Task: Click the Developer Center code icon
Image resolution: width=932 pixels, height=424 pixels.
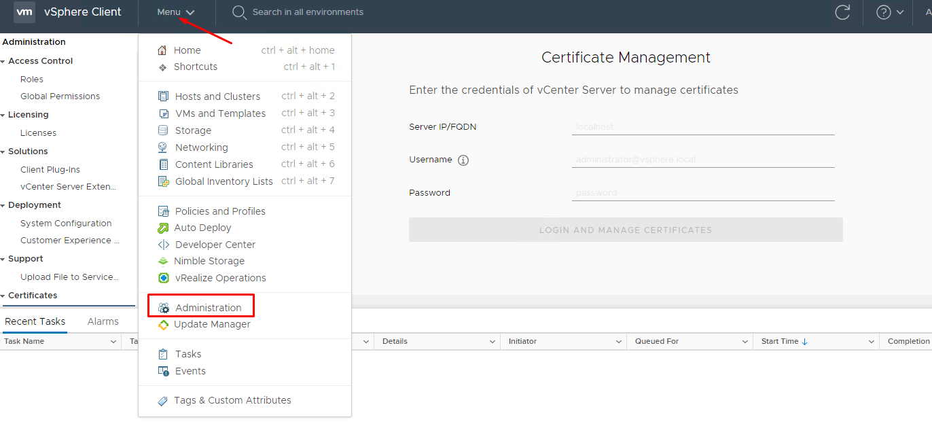Action: (x=163, y=245)
